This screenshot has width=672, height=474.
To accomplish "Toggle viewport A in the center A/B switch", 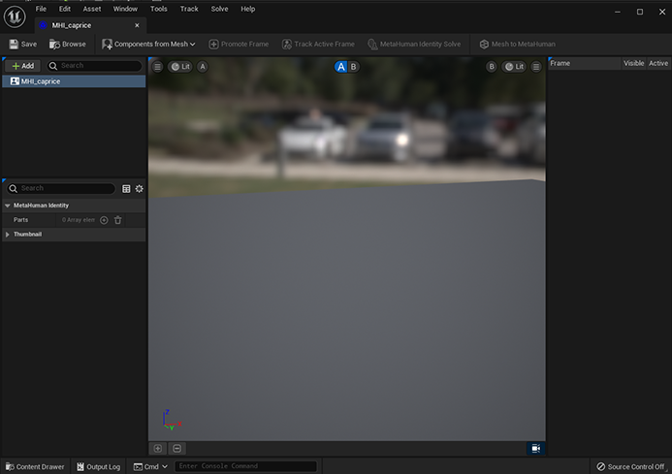I will tap(341, 67).
